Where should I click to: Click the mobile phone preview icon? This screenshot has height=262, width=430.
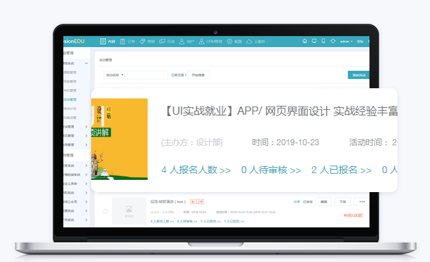[x=323, y=41]
